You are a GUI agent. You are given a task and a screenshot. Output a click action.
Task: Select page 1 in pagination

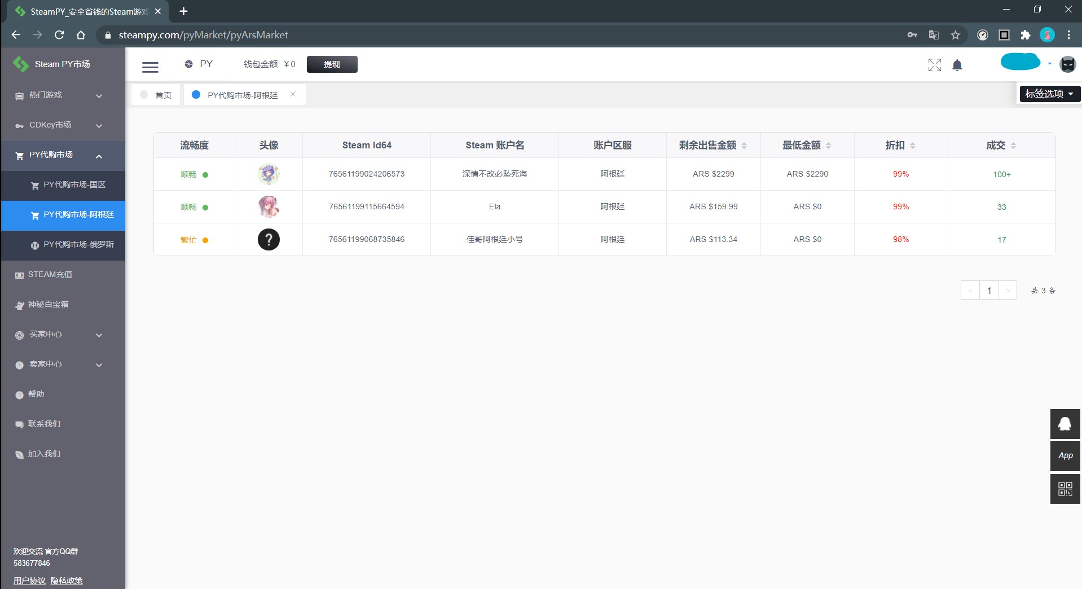point(989,291)
